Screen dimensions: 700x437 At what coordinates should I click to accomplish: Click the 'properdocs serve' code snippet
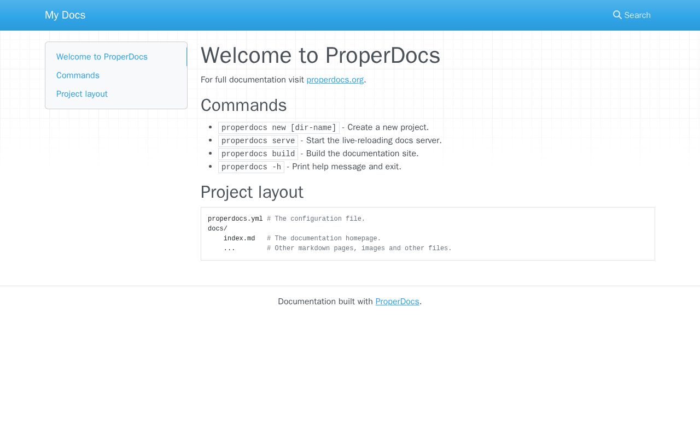(258, 141)
